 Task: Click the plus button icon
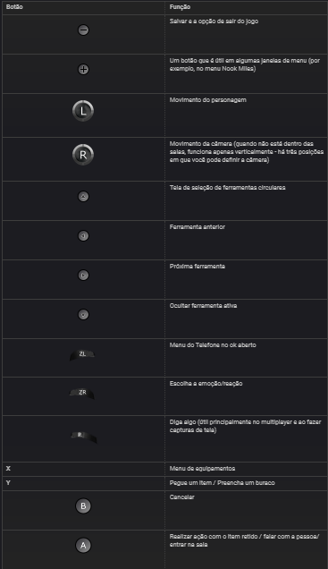83,69
